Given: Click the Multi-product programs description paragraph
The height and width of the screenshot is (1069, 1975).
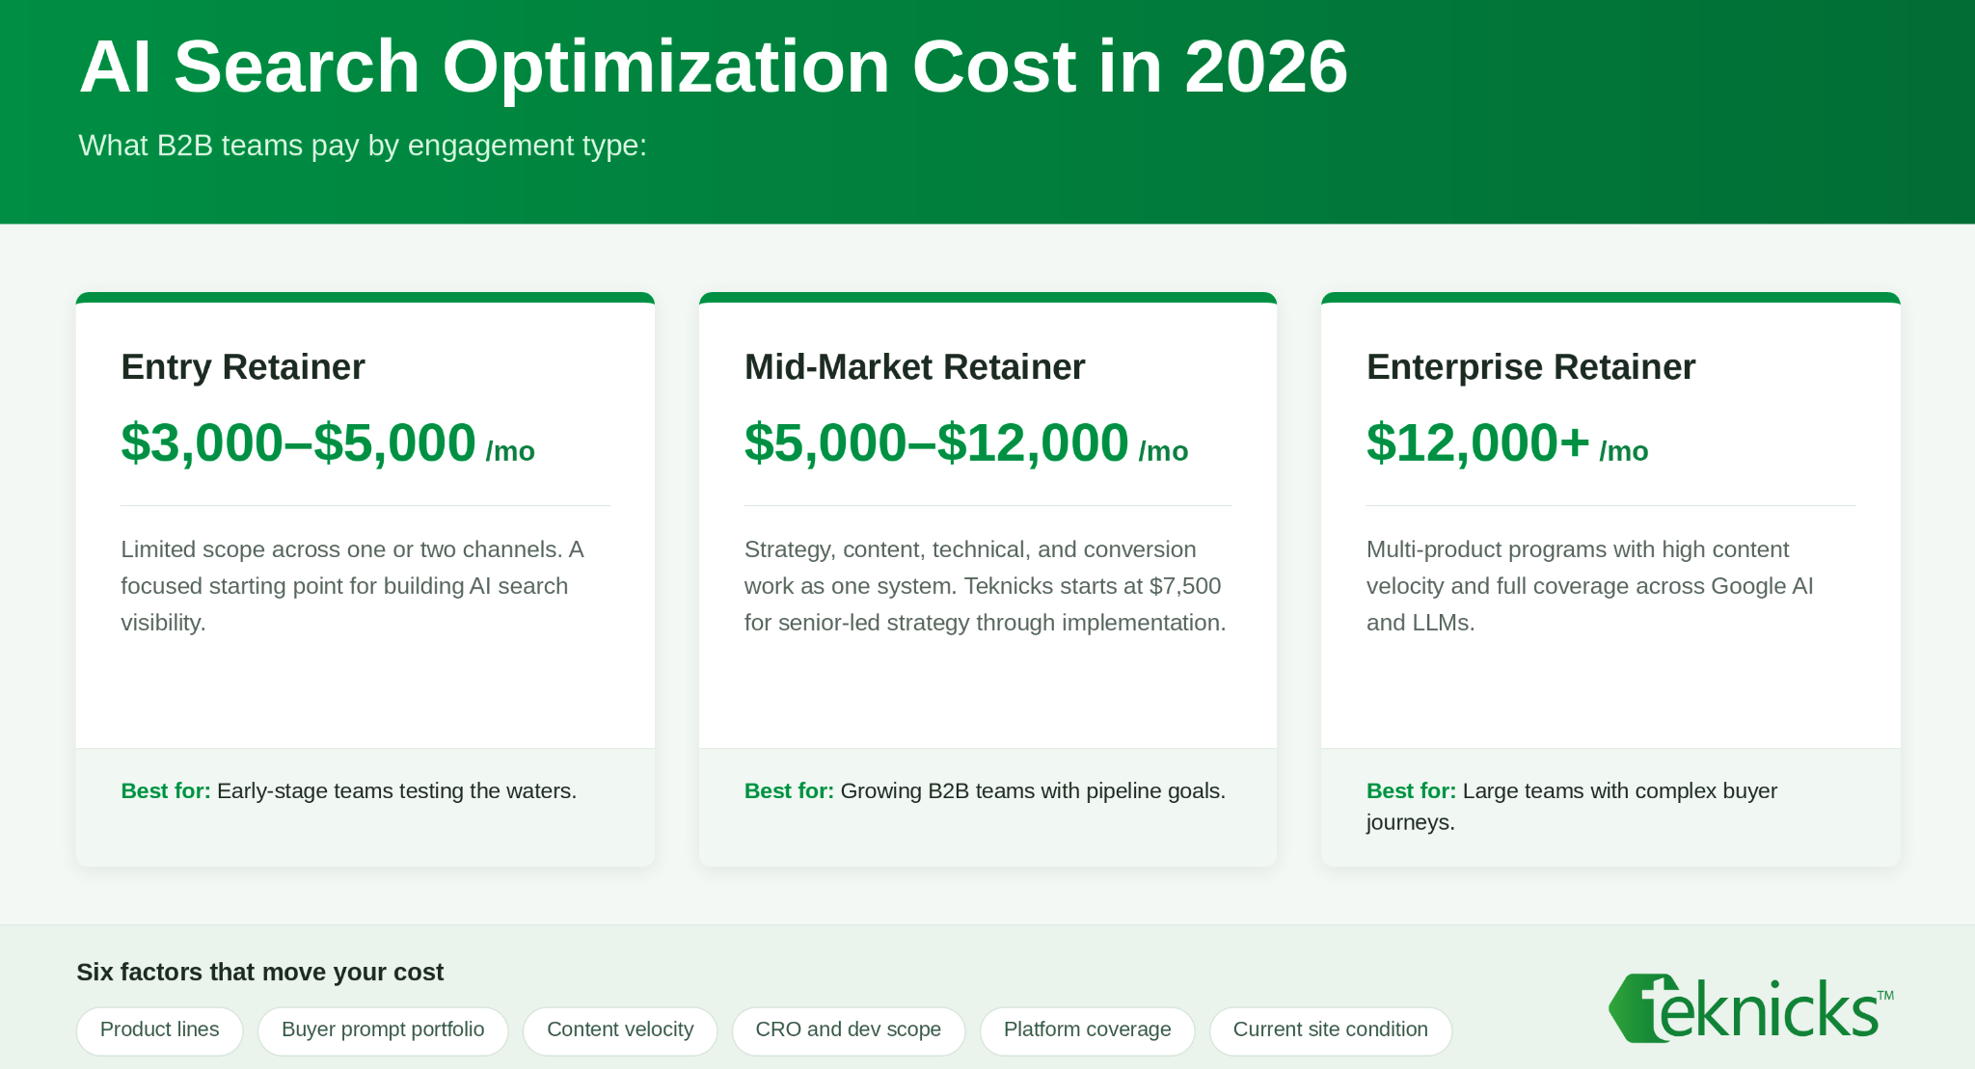Looking at the screenshot, I should click(1590, 586).
